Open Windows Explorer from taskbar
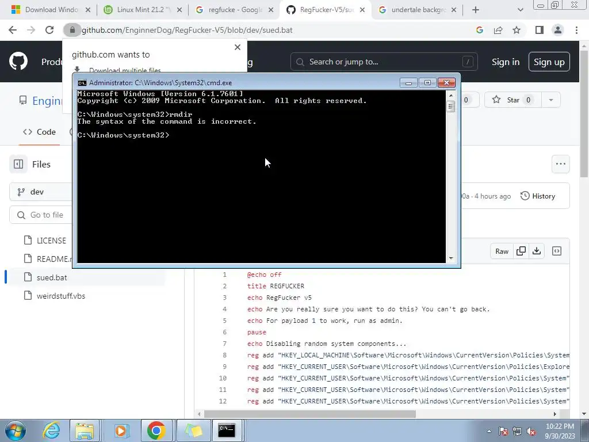Screen dimensions: 589x442 pyautogui.click(x=85, y=430)
